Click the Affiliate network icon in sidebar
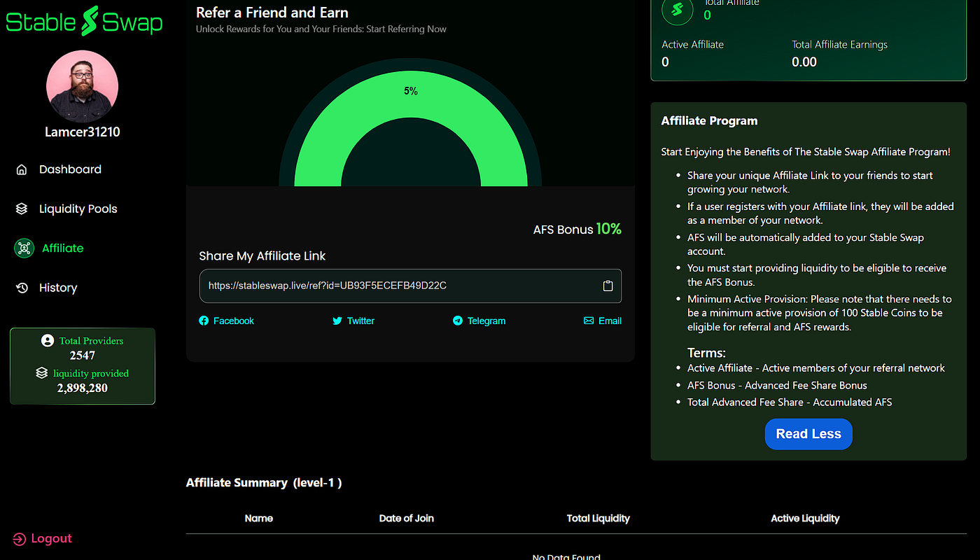Image resolution: width=980 pixels, height=560 pixels. click(x=24, y=248)
